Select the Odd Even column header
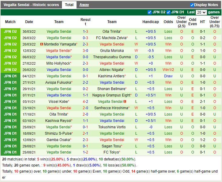 coord(193,22)
